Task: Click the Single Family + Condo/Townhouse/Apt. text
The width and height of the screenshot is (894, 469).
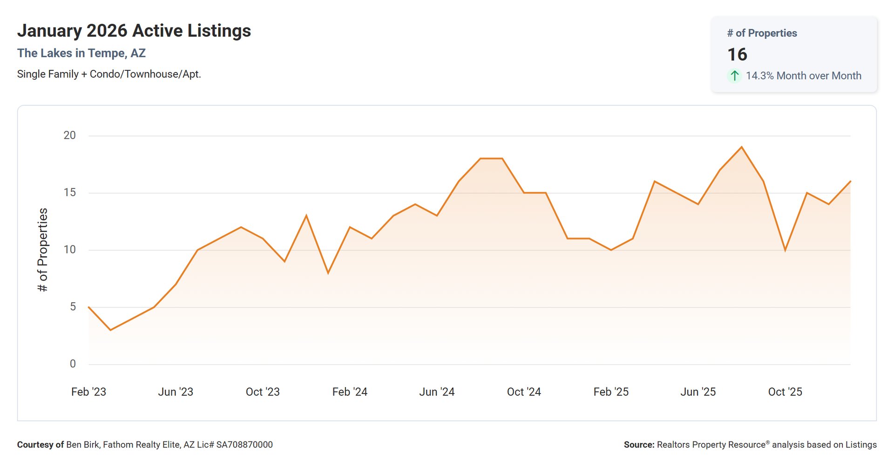Action: (x=109, y=74)
